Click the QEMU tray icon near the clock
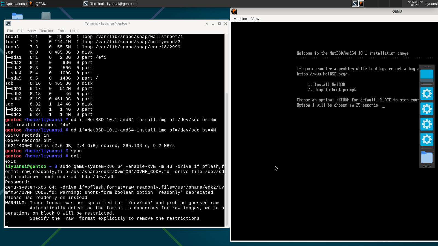Image resolution: width=438 pixels, height=246 pixels. [x=361, y=4]
